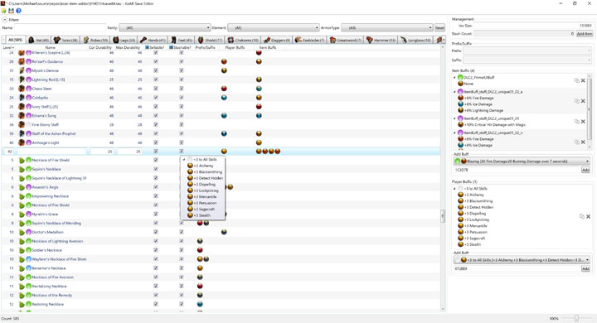597x323 pixels.
Task: Click the Add Item button
Action: point(585,34)
